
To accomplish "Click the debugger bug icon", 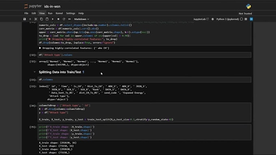I will coord(213,19).
